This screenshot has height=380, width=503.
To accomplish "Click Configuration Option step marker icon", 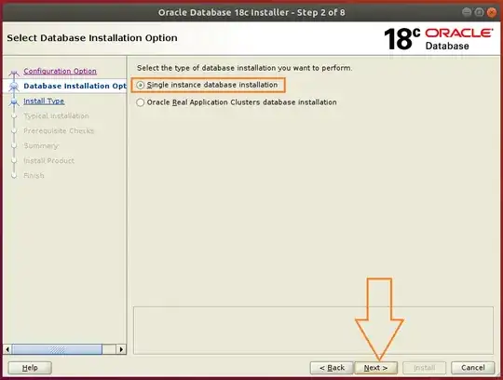I will pos(14,73).
